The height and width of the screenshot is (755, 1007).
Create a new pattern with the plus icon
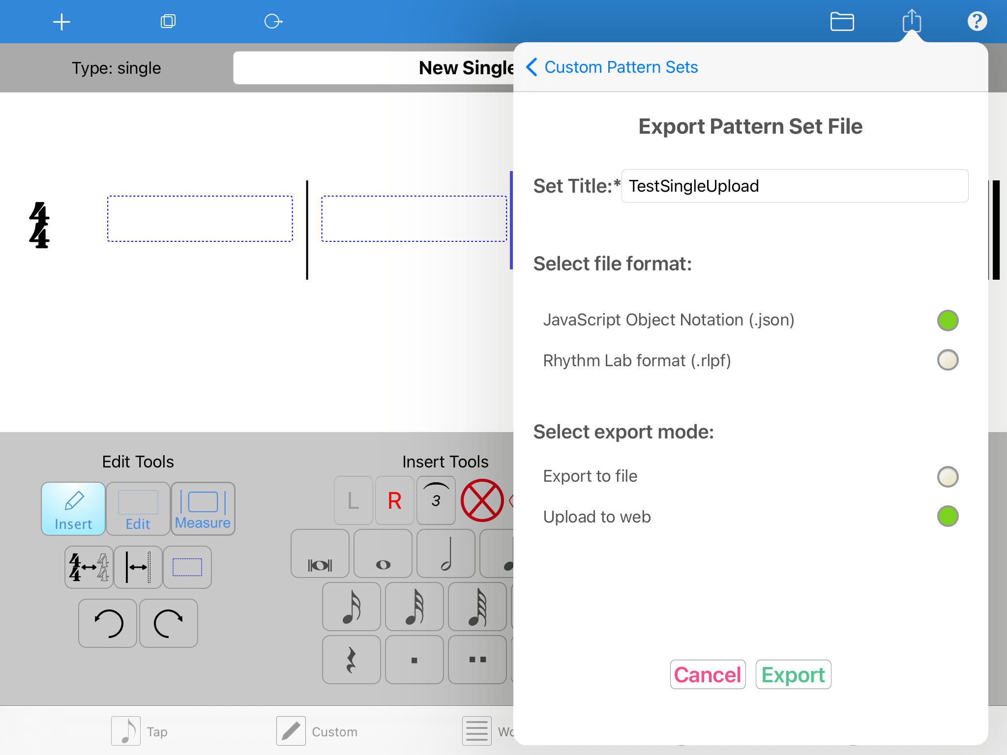62,21
